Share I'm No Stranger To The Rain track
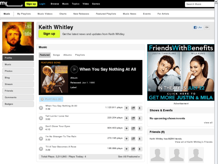218x164 pixels. (x=133, y=139)
